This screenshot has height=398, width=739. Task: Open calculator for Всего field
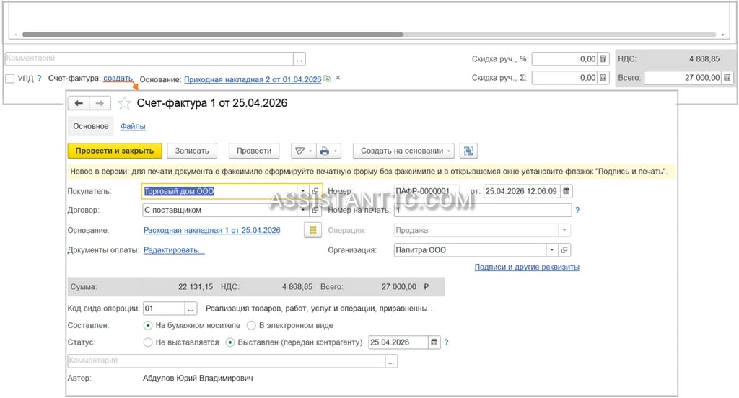point(727,78)
